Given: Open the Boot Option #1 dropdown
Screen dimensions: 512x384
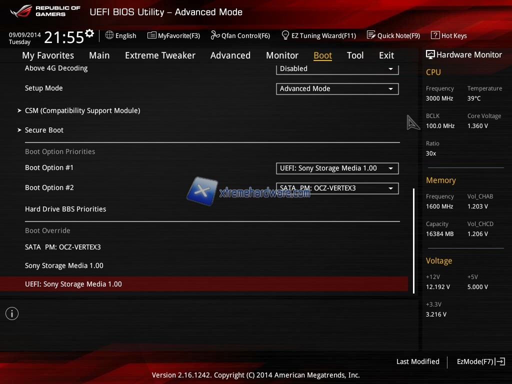Looking at the screenshot, I should [337, 168].
